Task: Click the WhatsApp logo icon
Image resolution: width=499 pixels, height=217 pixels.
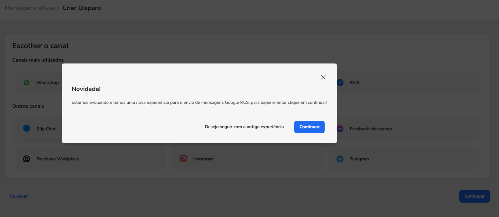Action: (x=27, y=83)
